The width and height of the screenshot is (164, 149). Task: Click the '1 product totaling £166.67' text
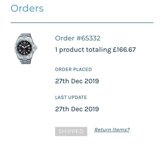pyautogui.click(x=95, y=50)
